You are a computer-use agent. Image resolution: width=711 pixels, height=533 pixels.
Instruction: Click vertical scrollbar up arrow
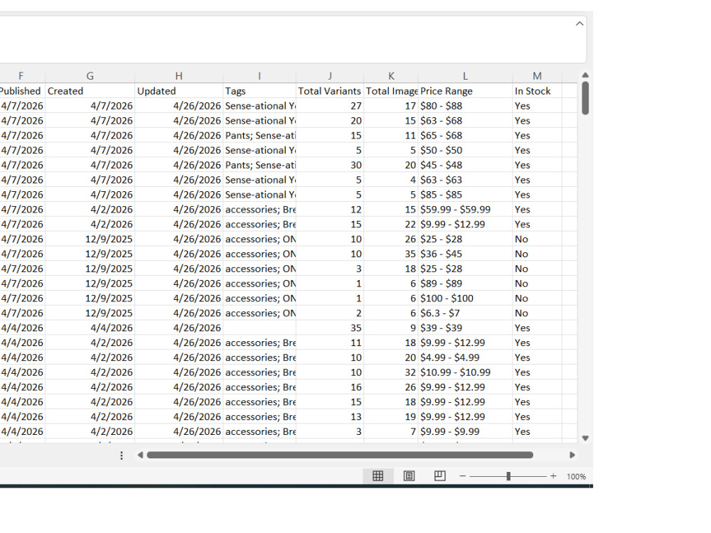pos(585,75)
